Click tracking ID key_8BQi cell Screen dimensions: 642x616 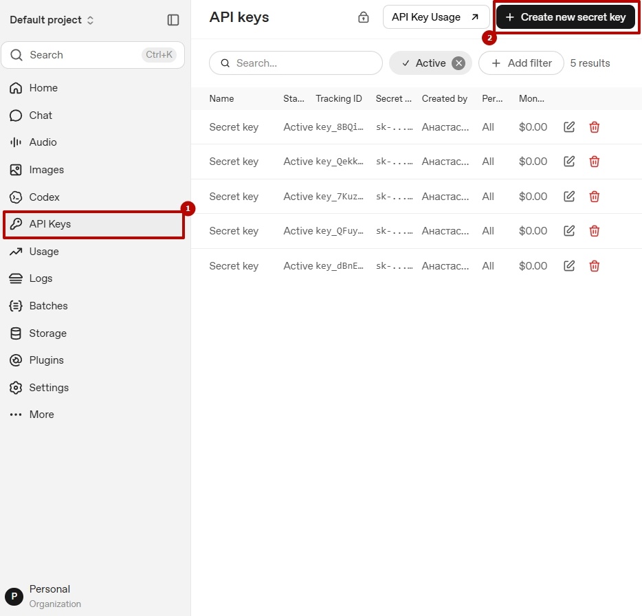[340, 127]
